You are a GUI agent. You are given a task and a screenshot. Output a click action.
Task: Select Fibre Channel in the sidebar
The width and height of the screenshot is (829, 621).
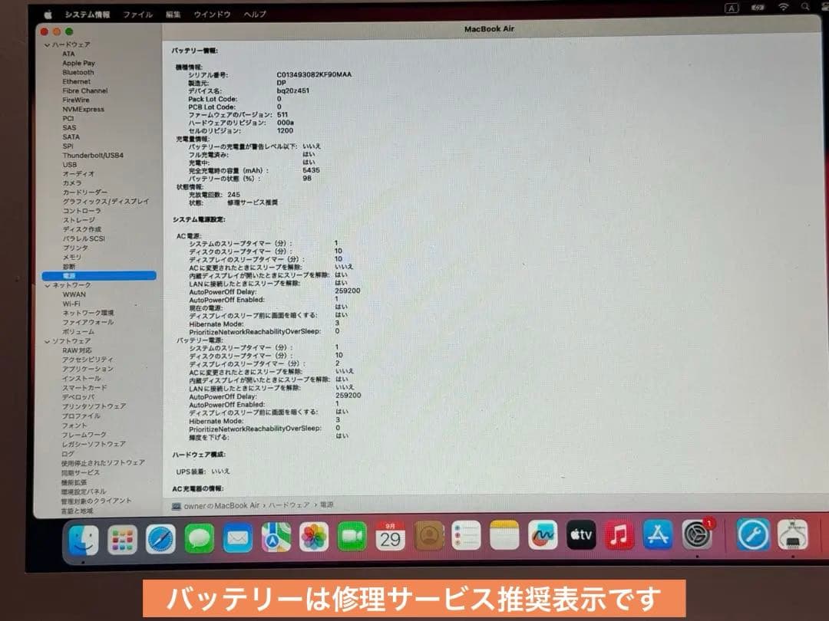85,90
